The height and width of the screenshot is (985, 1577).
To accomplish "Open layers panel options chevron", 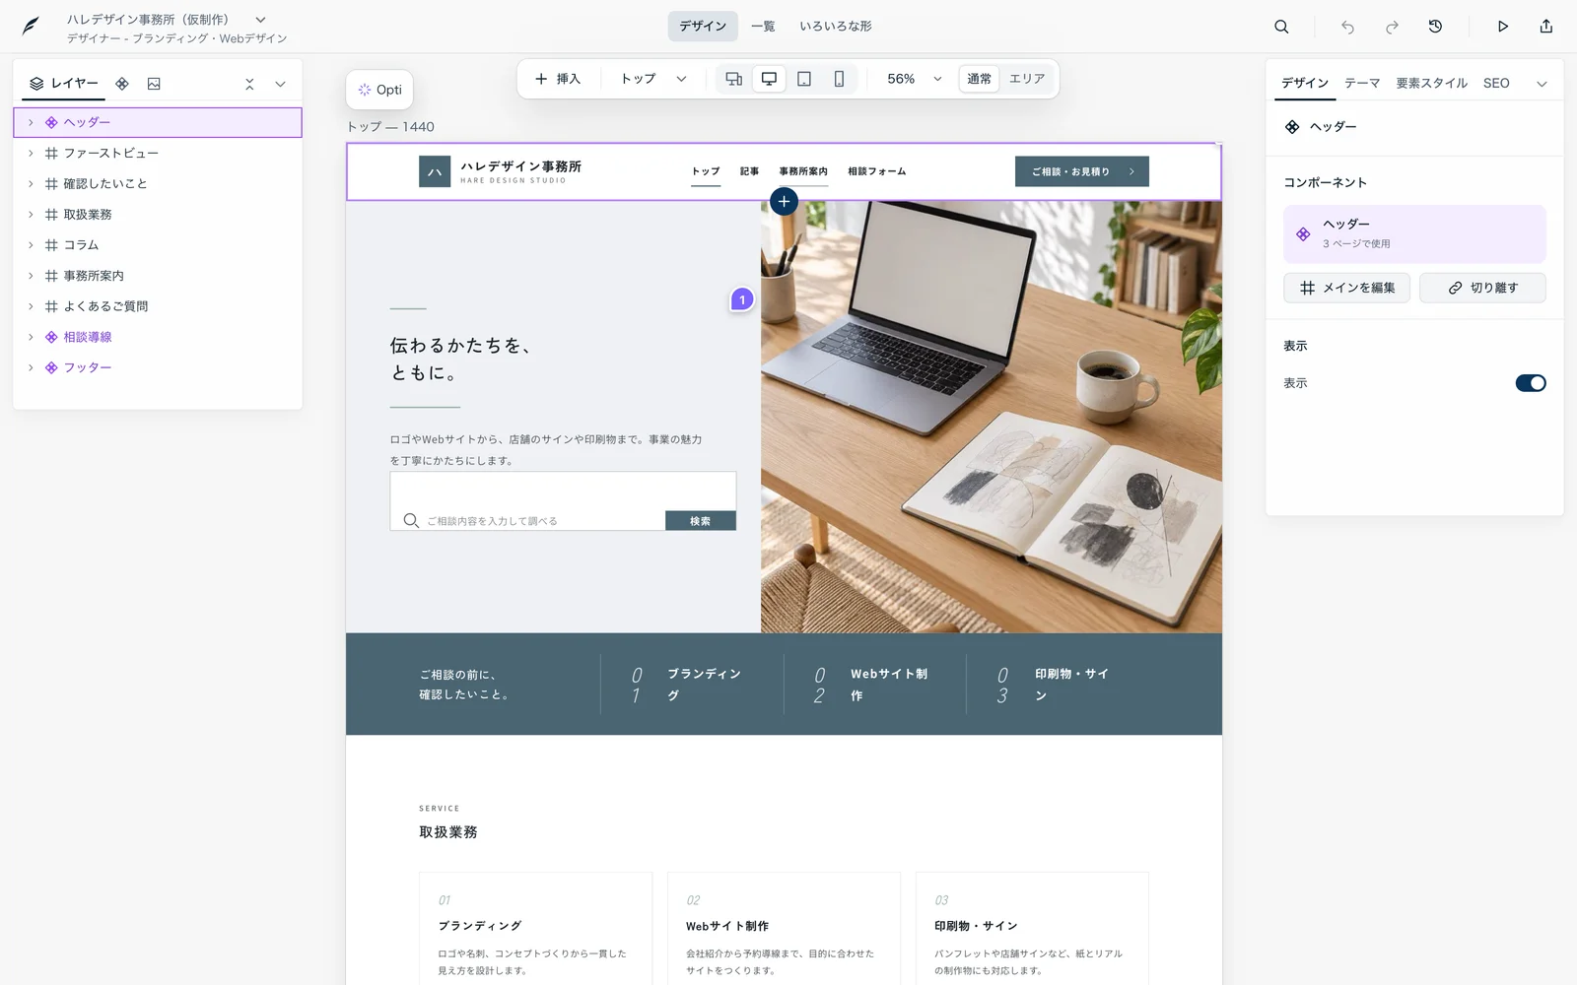I will click(x=280, y=84).
